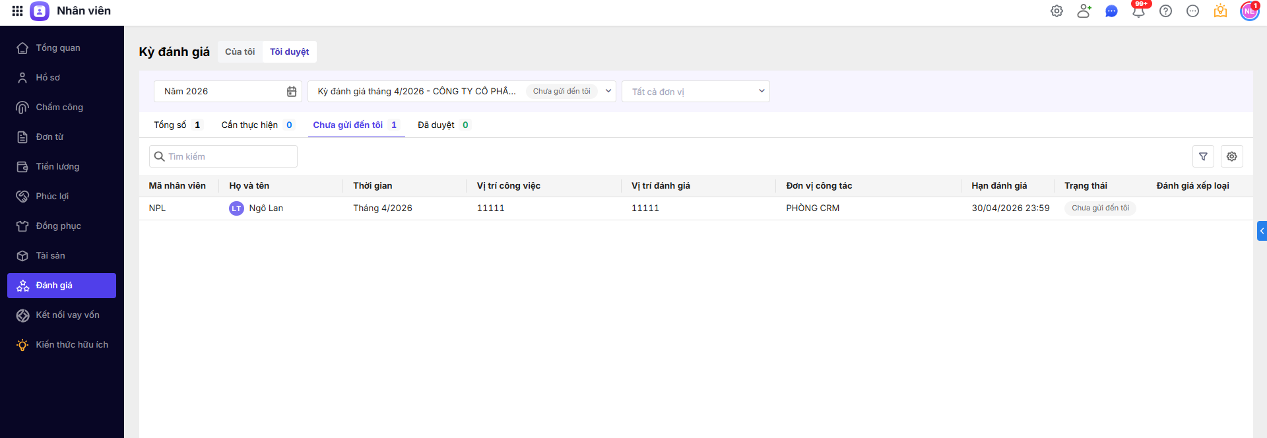Select Đánh giá in sidebar
Screen dimensions: 1267x438
62,285
